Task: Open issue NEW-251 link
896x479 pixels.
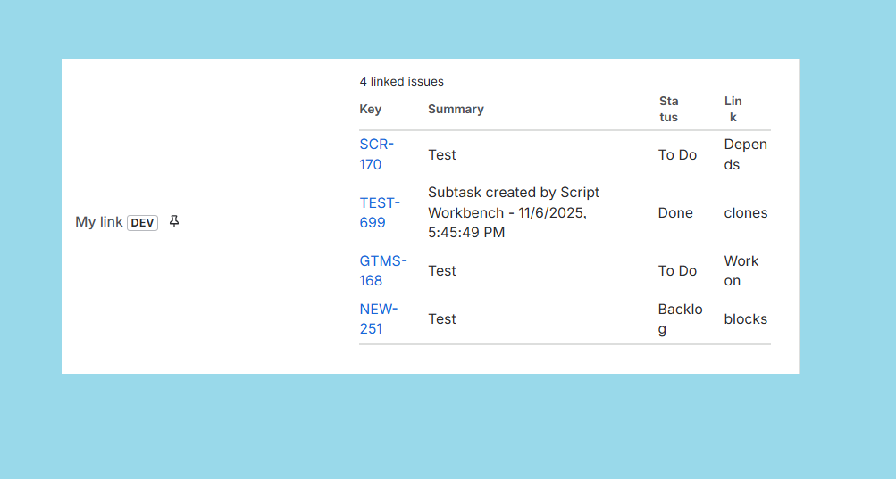Action: [378, 318]
